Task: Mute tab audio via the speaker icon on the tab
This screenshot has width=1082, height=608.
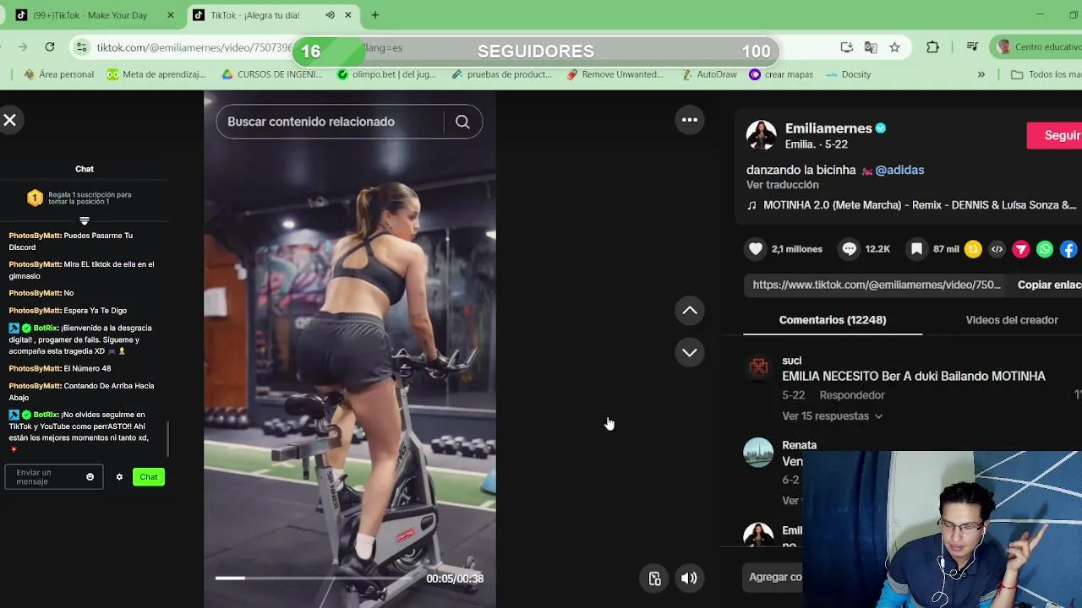Action: click(x=330, y=15)
